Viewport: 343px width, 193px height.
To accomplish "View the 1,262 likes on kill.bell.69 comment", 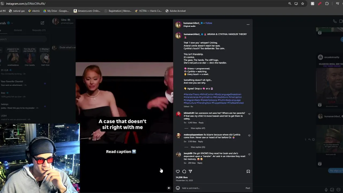I will (192, 123).
